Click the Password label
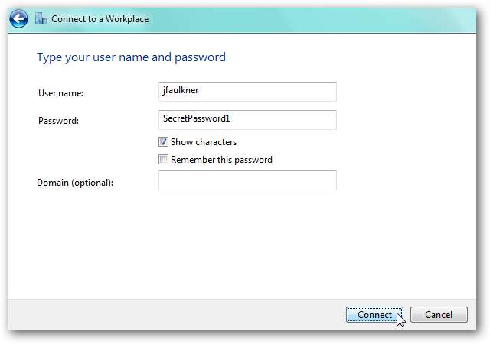 coord(59,121)
